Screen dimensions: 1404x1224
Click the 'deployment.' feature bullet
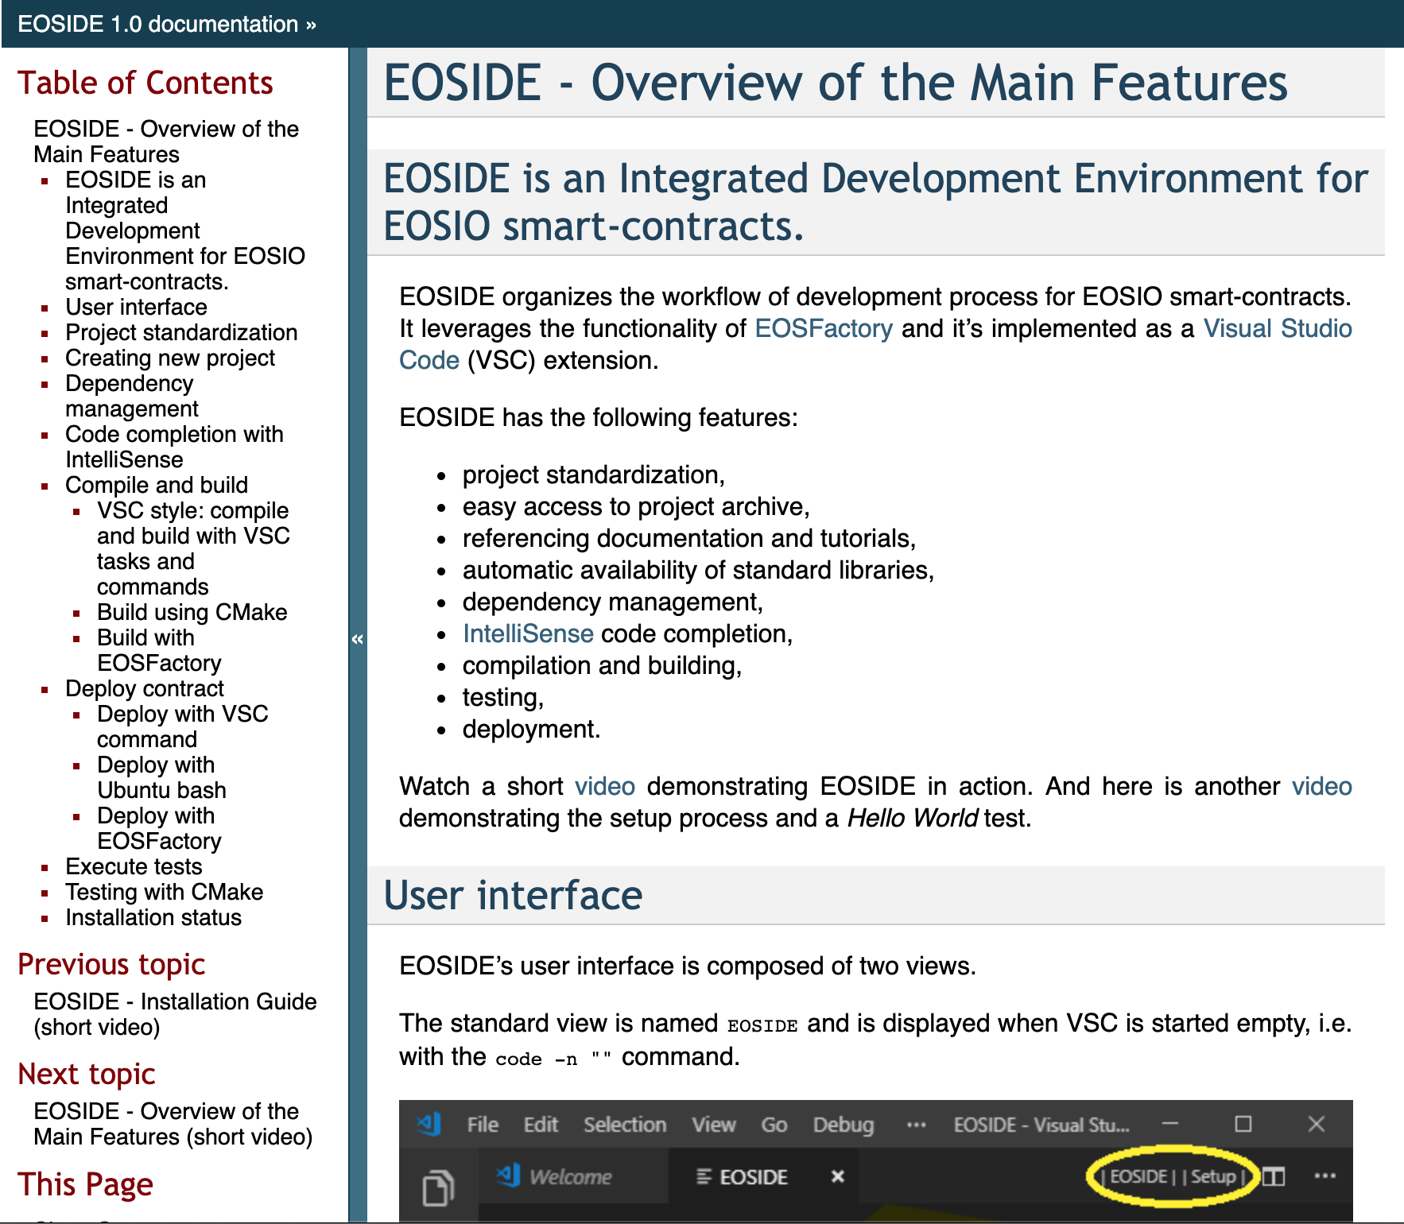pyautogui.click(x=531, y=729)
